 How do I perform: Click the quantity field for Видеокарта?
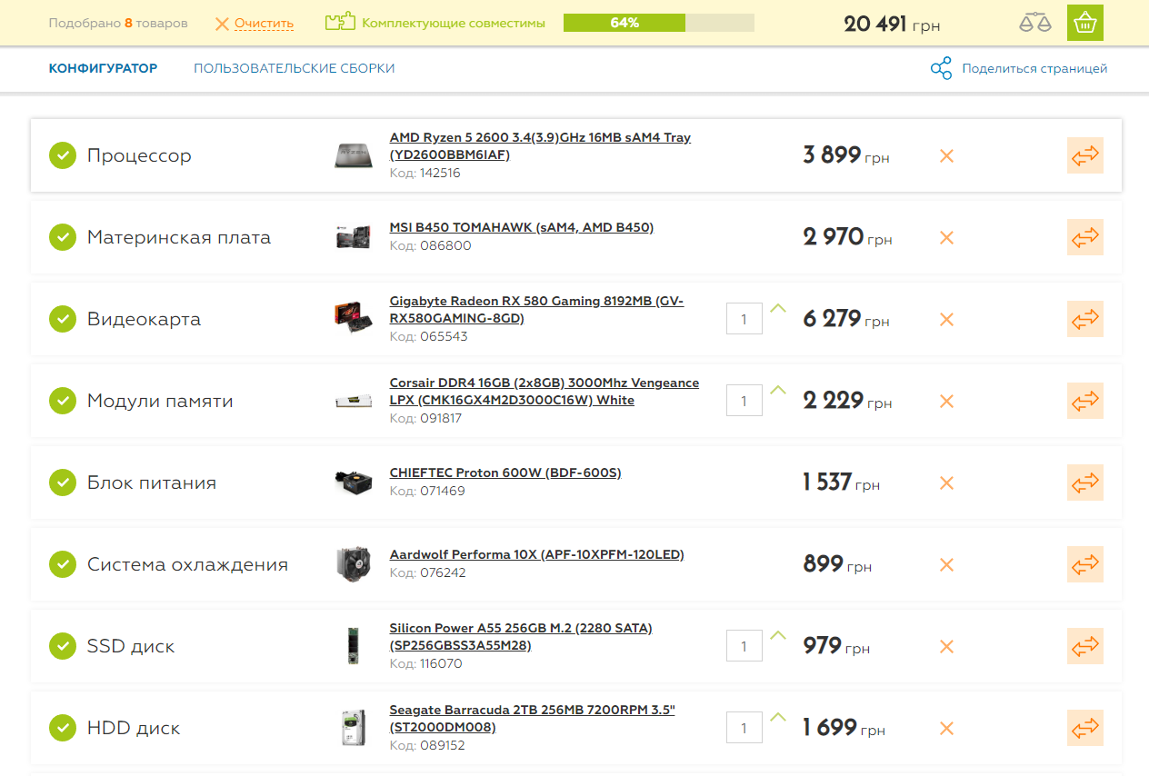pos(744,319)
